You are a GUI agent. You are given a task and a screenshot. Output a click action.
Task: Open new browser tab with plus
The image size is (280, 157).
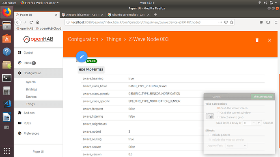(x=155, y=15)
